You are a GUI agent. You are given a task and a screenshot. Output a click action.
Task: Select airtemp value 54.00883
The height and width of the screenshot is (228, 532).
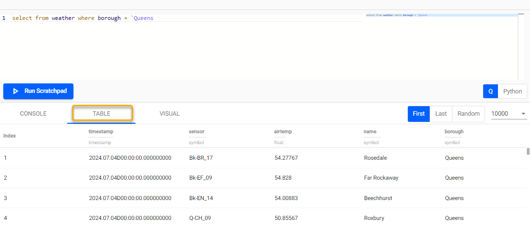pos(286,198)
